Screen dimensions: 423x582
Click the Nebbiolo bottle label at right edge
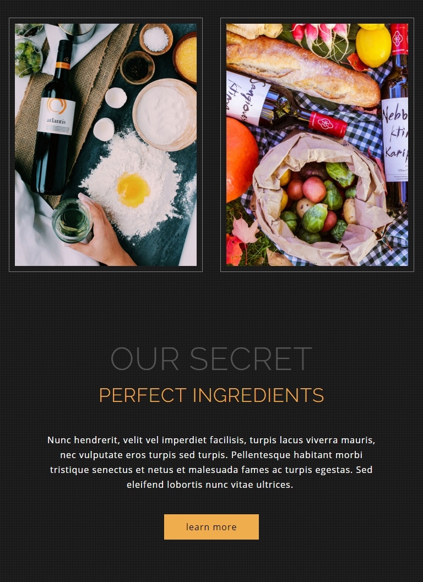(395, 139)
